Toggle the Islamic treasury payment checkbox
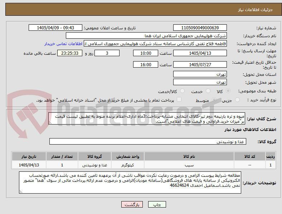The height and width of the screenshot is (214, 282). pyautogui.click(x=179, y=99)
